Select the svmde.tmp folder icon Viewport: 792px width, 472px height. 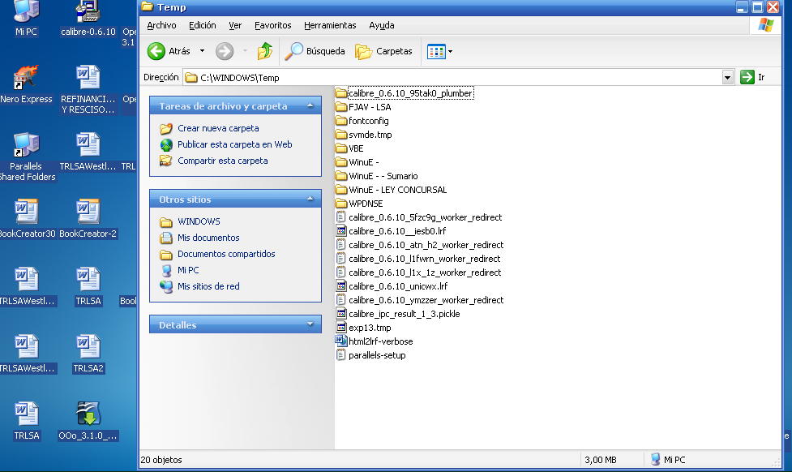tap(341, 135)
